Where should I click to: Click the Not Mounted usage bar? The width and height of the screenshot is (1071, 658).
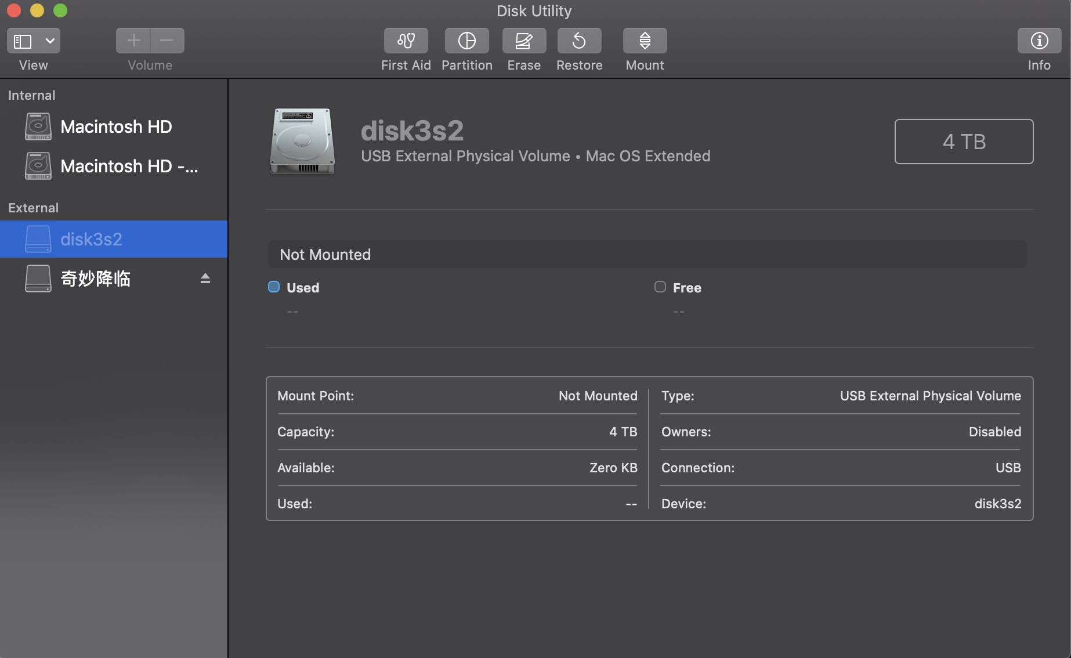tap(646, 255)
